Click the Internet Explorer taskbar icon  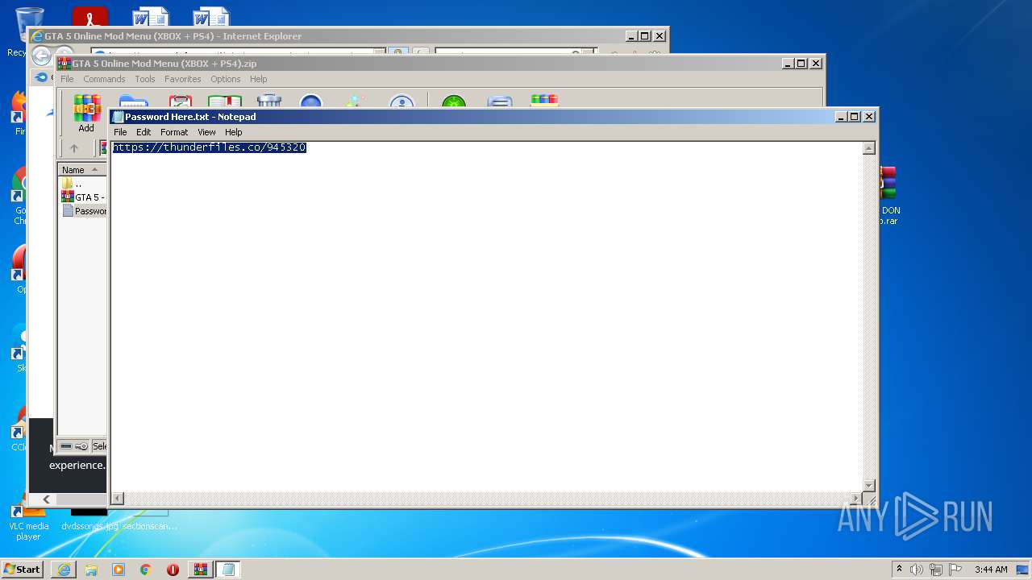click(64, 570)
